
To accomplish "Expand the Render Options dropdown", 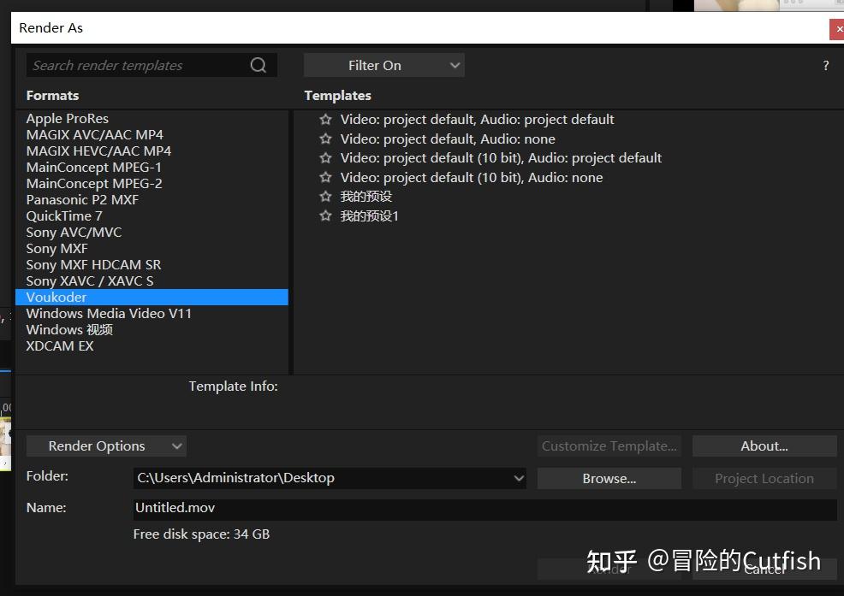I will point(106,446).
